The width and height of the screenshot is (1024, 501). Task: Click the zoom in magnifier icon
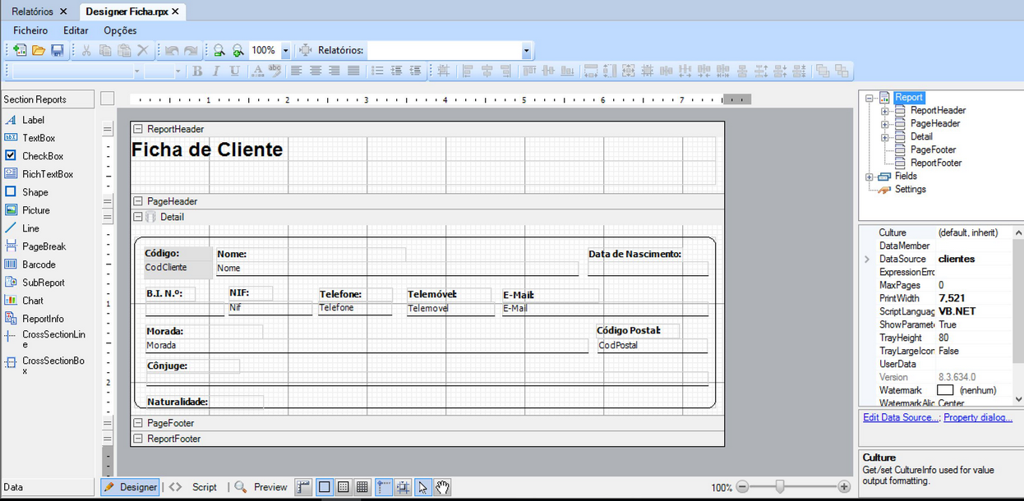point(238,51)
